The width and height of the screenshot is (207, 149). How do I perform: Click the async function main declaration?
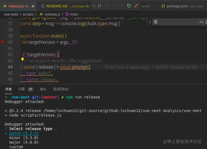pyautogui.click(x=43, y=36)
